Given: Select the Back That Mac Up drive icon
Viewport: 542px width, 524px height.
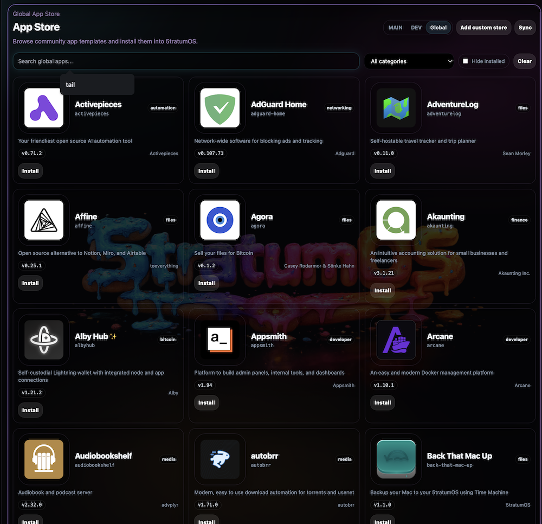Looking at the screenshot, I should click(396, 459).
